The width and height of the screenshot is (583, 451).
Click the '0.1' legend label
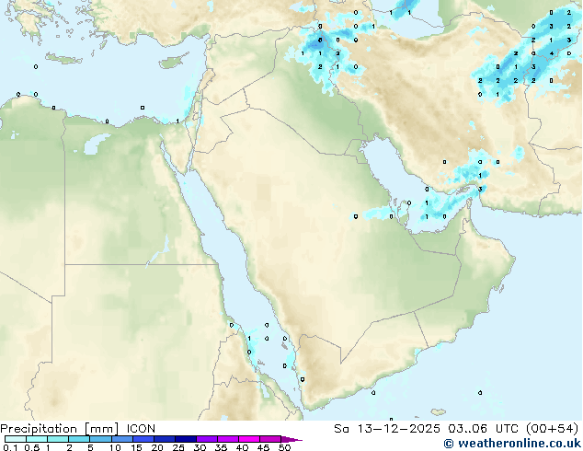pyautogui.click(x=10, y=447)
